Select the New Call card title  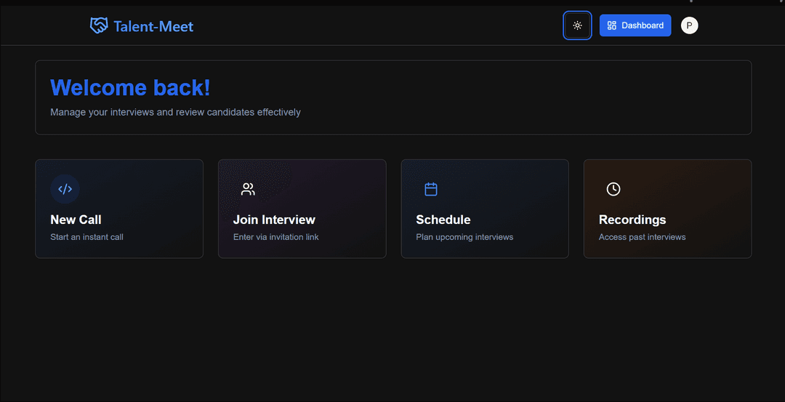[x=76, y=220]
